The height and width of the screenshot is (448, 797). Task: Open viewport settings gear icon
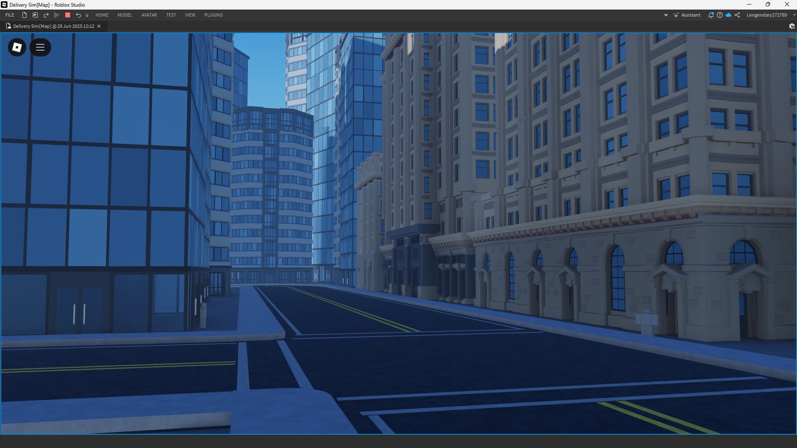point(792,26)
